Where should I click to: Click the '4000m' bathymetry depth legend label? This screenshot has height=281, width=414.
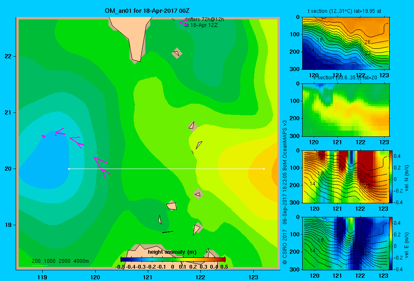(x=81, y=261)
